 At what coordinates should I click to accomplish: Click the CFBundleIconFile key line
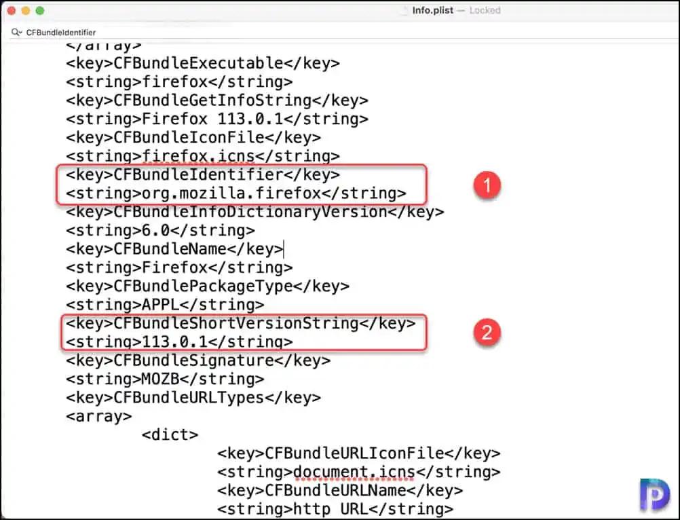point(193,138)
